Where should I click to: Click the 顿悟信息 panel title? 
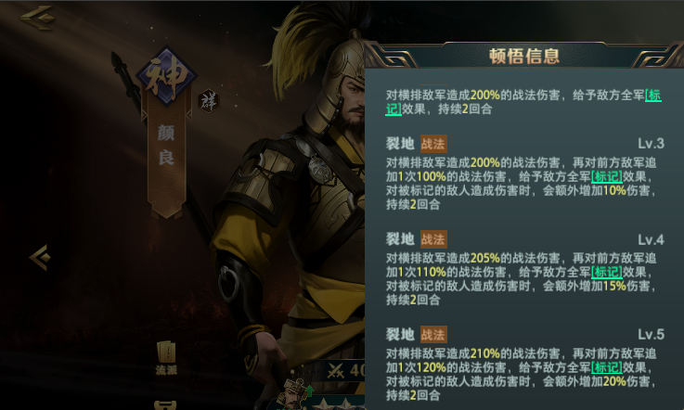point(524,57)
